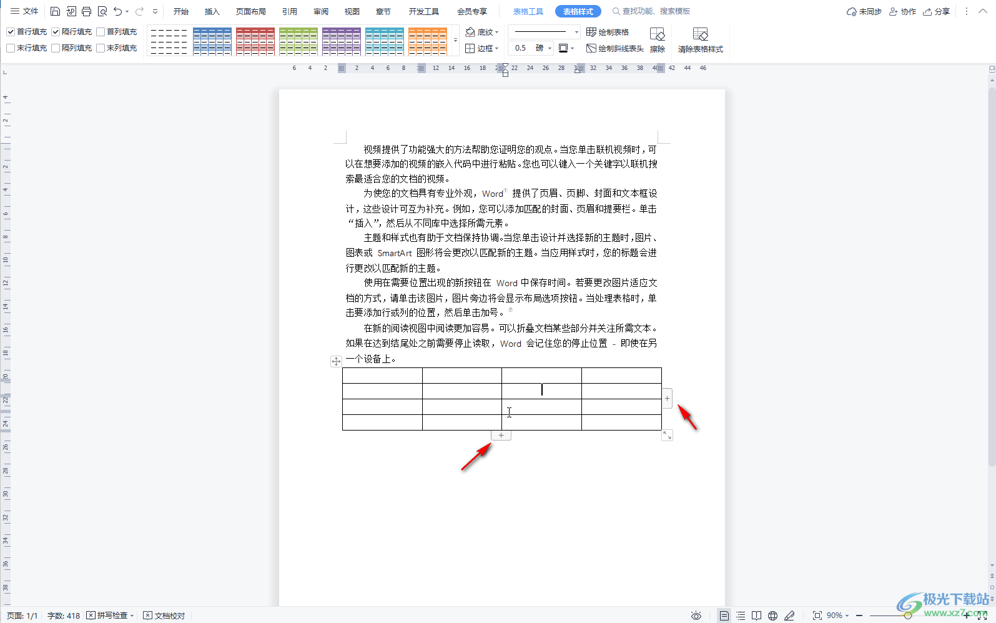The image size is (996, 623).
Task: Uncheck the 首行填充 checkbox
Action: coord(11,32)
